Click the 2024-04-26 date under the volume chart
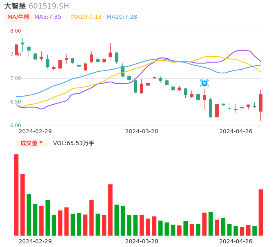 click(x=236, y=241)
